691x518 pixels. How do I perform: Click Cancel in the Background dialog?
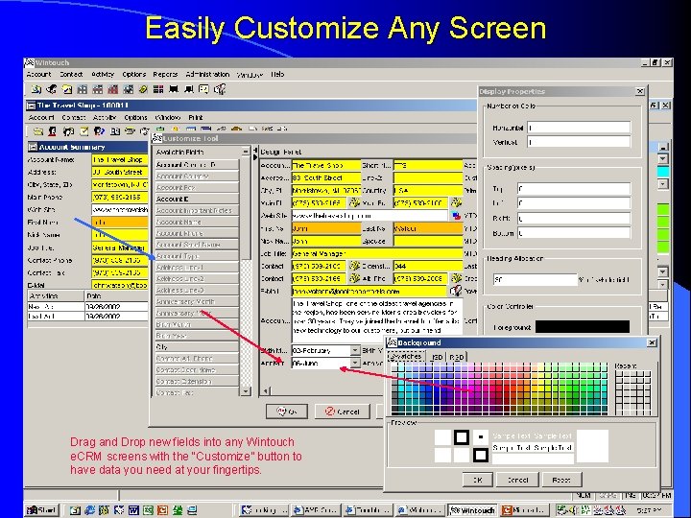coord(517,480)
